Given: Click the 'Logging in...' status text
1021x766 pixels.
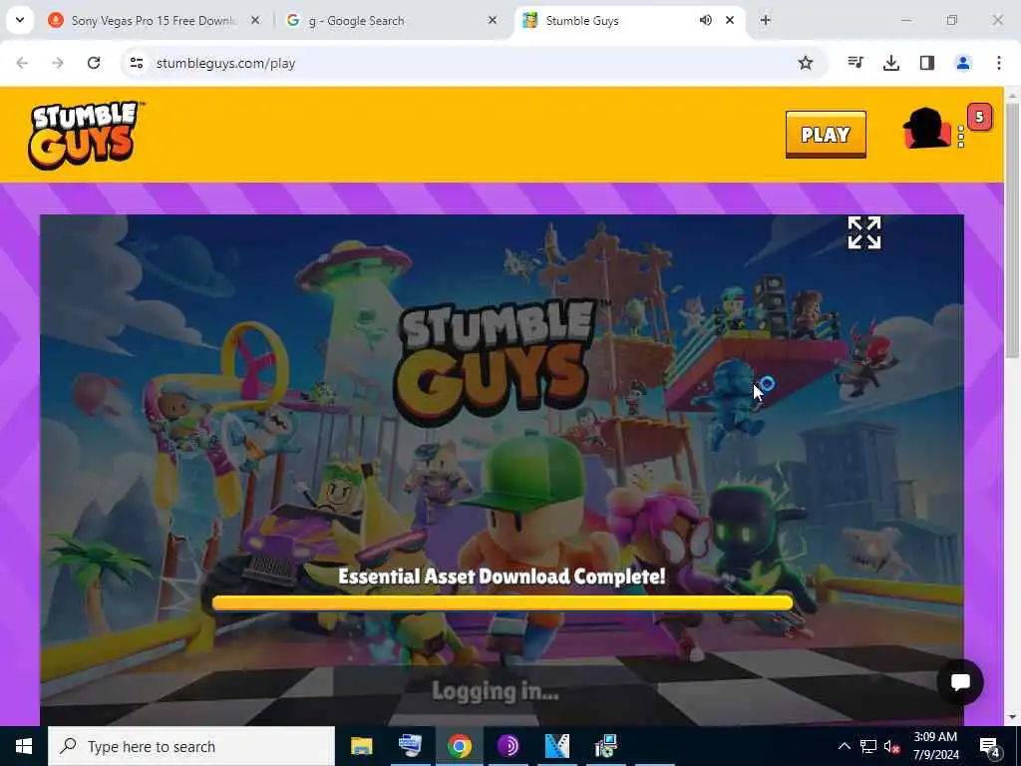Looking at the screenshot, I should (495, 691).
